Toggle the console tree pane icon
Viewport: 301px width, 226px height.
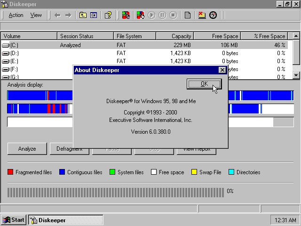(x=94, y=15)
